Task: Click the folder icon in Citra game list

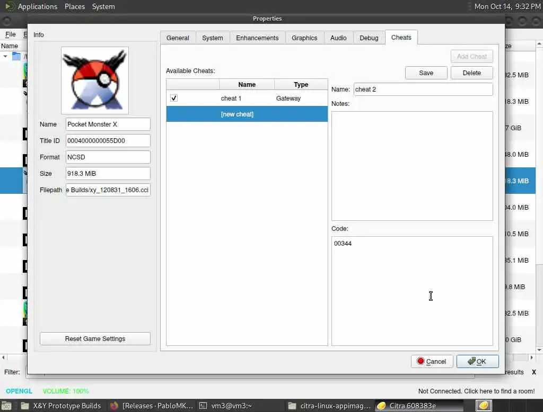Action: (16, 56)
